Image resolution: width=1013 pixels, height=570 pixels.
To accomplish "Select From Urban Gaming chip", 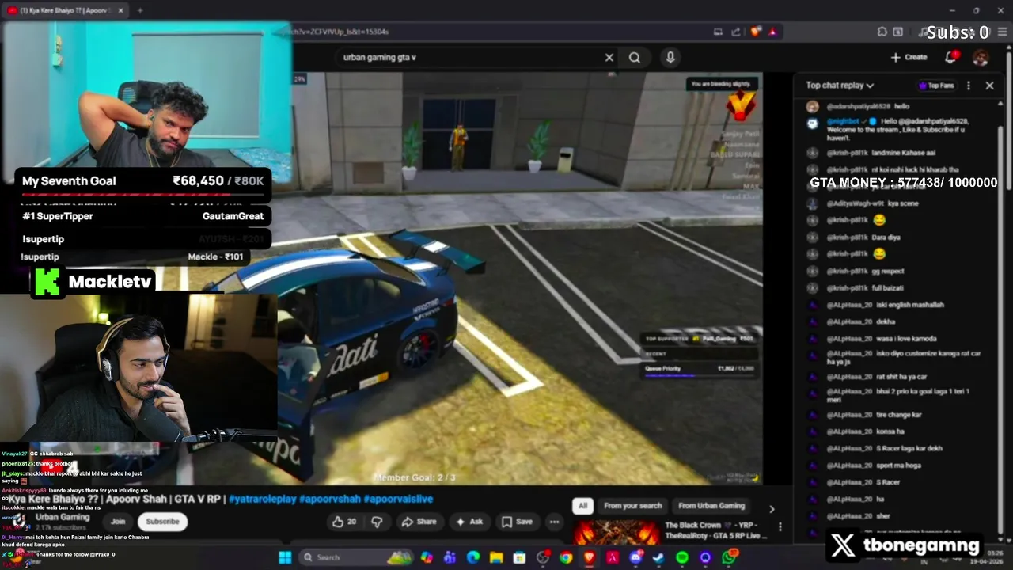I will [x=711, y=506].
